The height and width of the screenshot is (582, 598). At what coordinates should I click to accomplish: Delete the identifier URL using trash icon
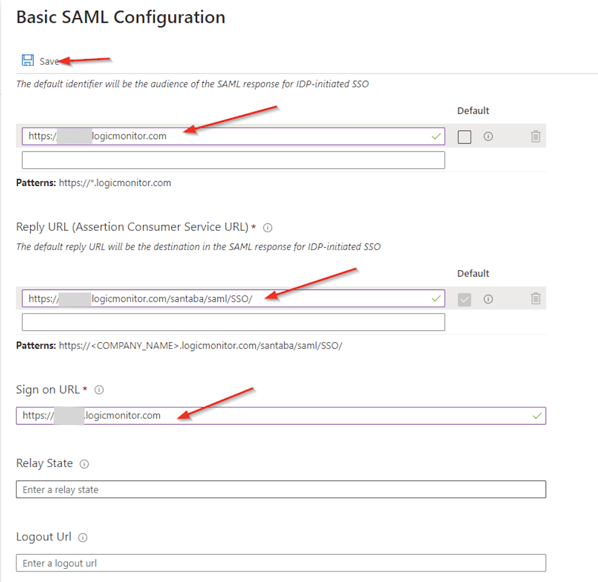tap(536, 136)
